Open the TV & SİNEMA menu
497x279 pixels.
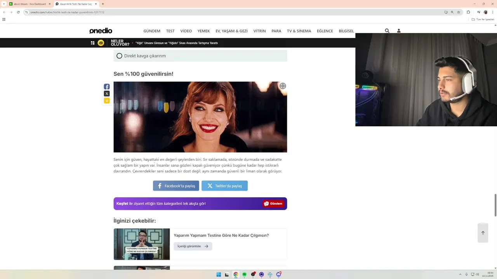pyautogui.click(x=299, y=31)
